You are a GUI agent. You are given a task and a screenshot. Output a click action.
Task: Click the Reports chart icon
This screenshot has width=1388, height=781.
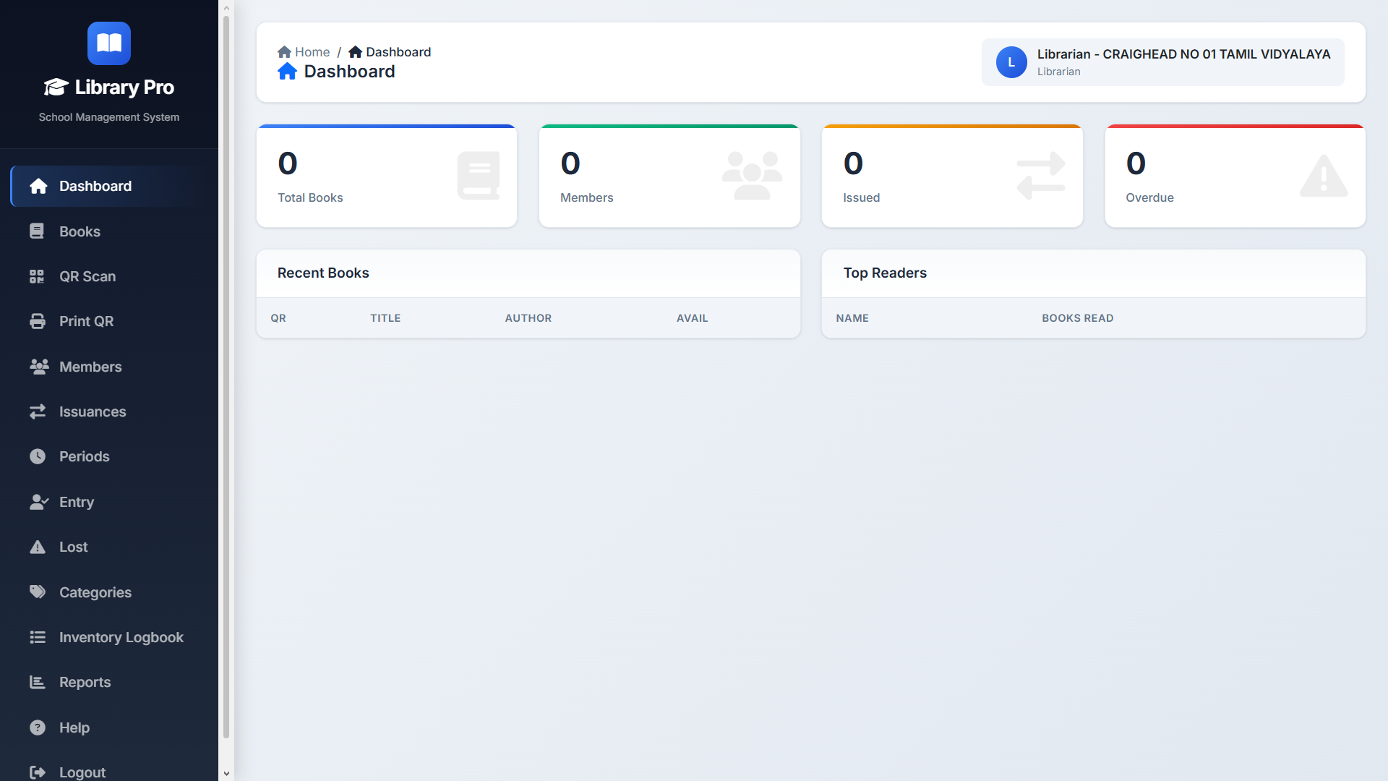(x=38, y=682)
